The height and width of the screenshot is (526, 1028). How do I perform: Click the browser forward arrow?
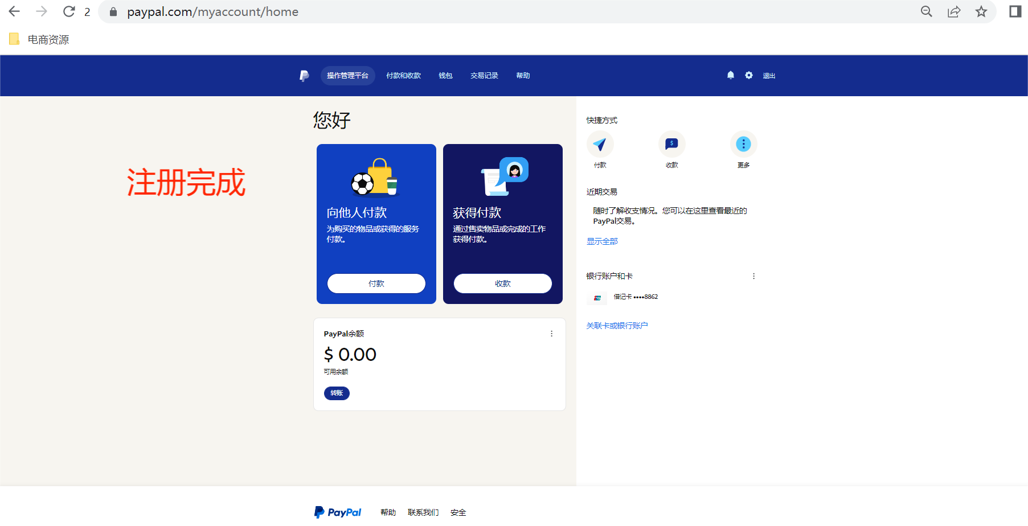[x=42, y=11]
